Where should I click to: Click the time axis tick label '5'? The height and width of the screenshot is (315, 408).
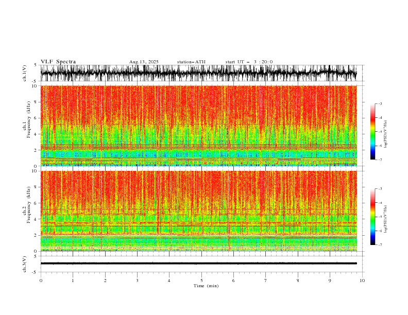coord(201,281)
